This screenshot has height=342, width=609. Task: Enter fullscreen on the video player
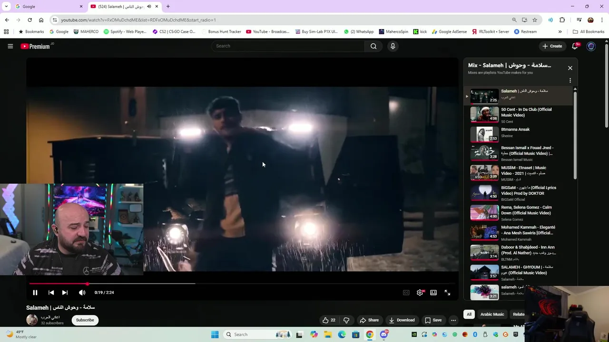click(447, 293)
